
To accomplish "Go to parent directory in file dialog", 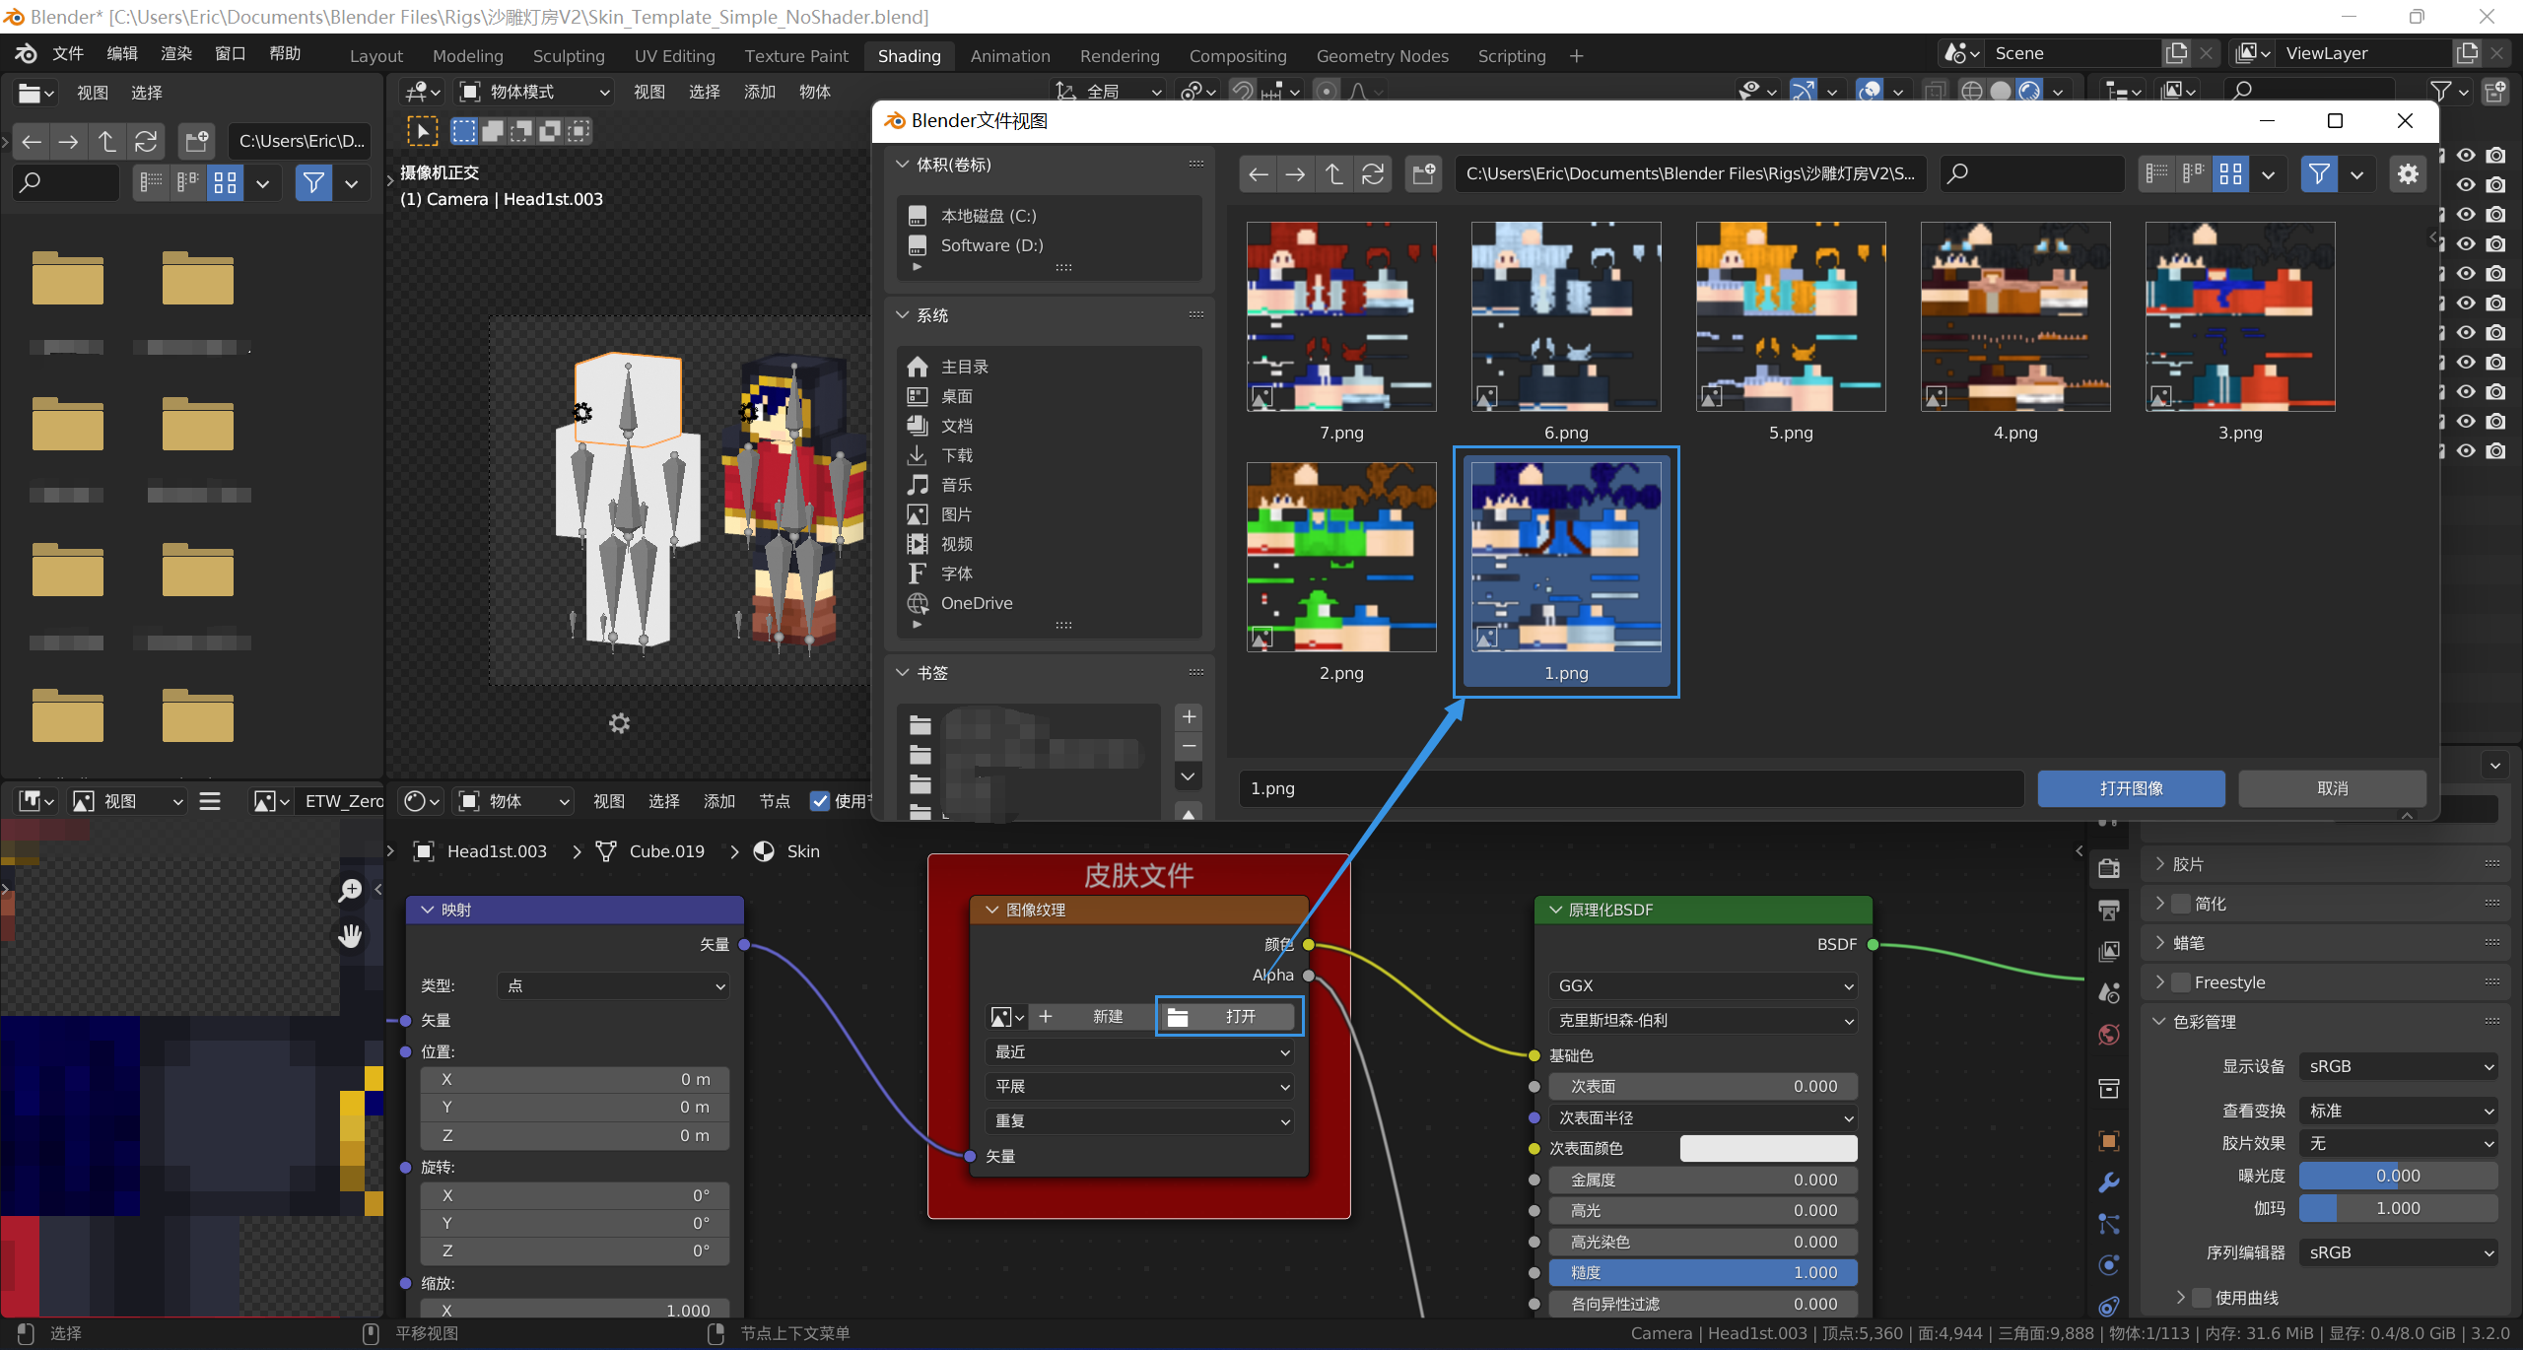I will click(x=1334, y=174).
